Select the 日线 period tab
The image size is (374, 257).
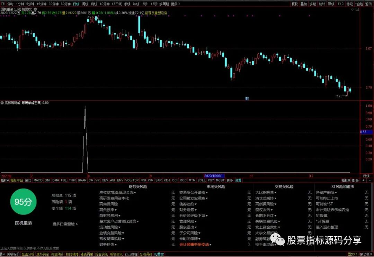click(76, 4)
